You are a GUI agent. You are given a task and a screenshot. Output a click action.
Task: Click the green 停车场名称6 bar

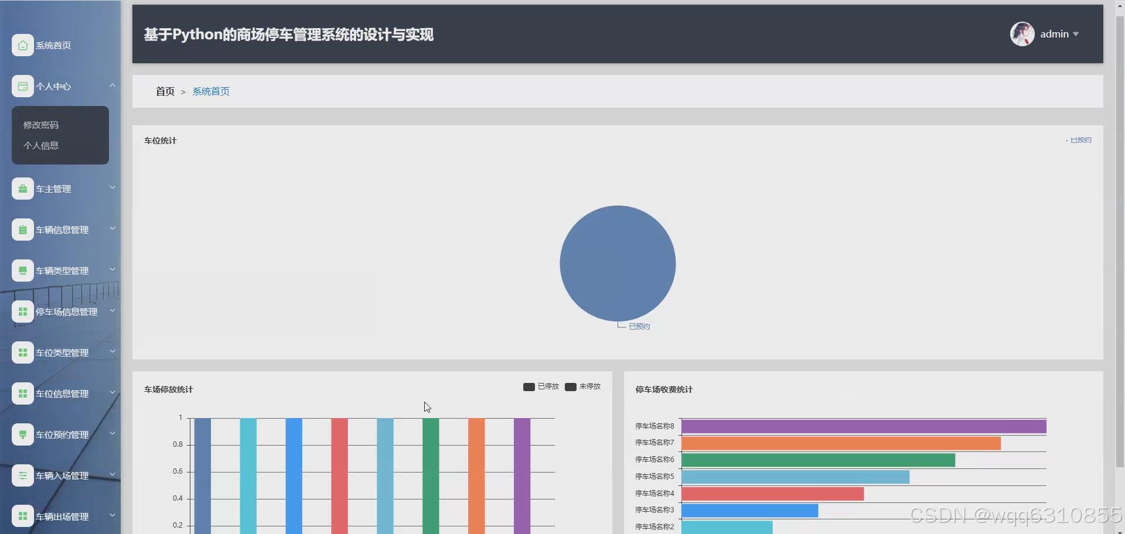pos(818,460)
